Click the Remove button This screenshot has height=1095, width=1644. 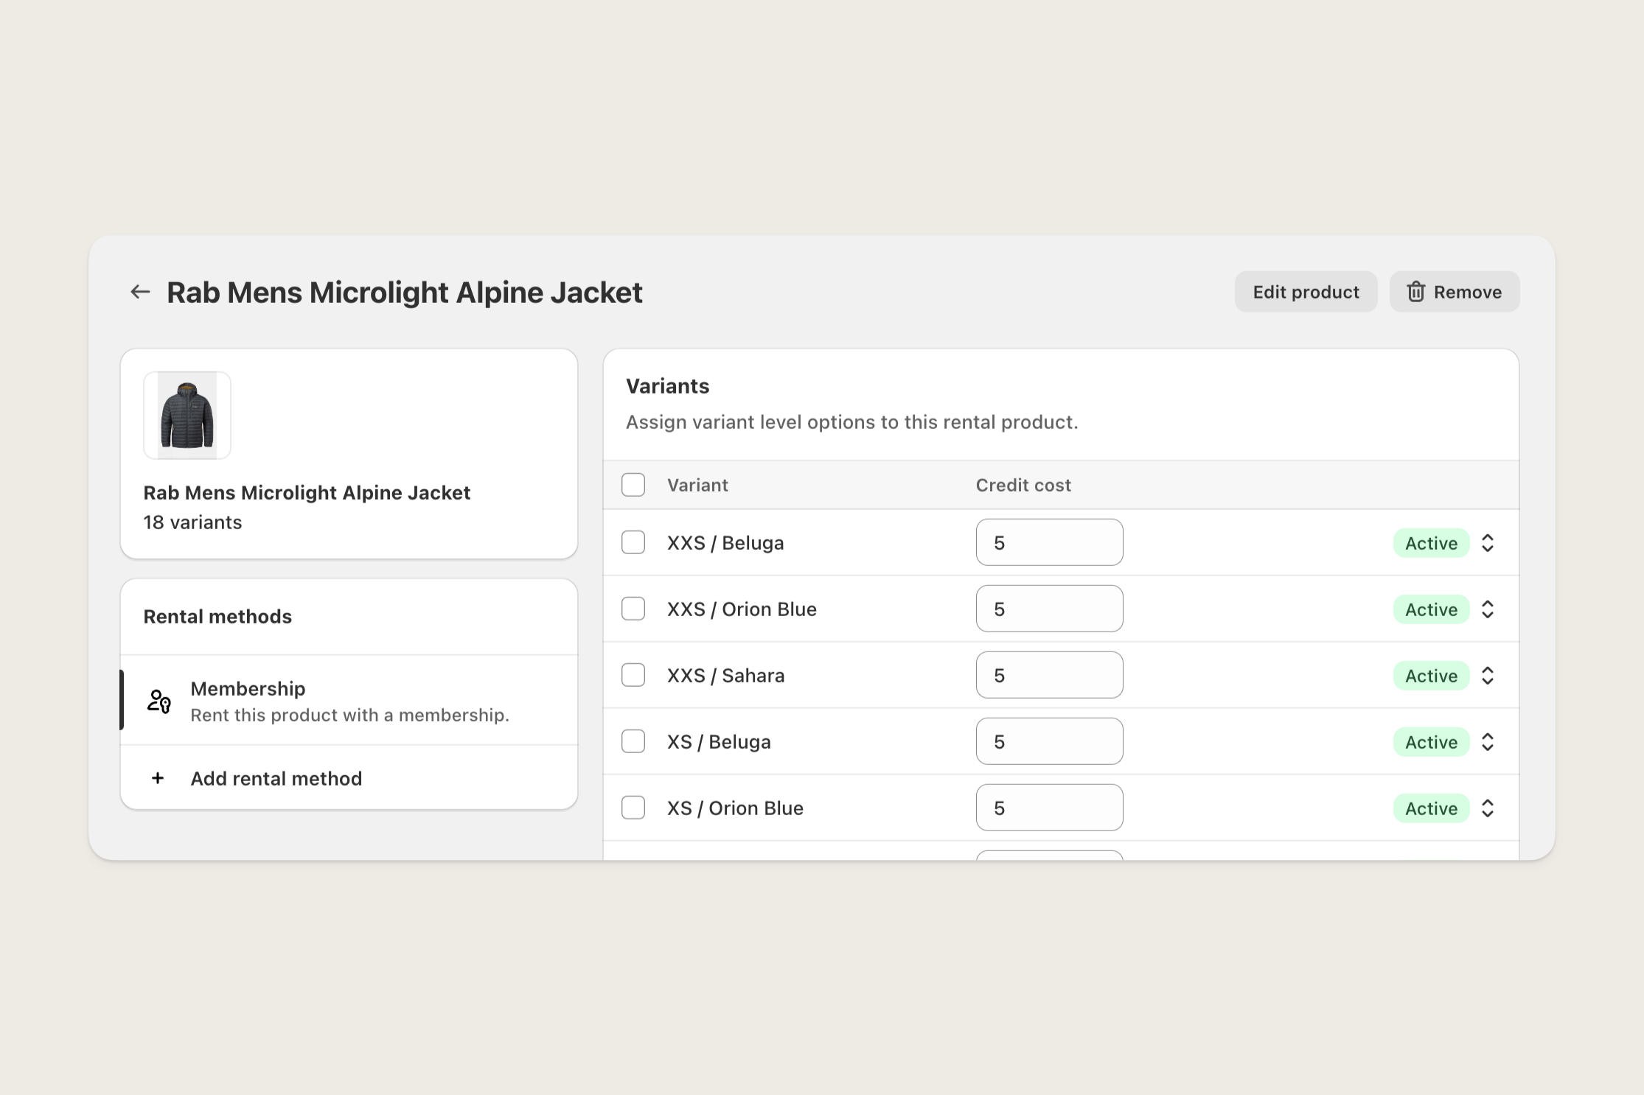click(x=1455, y=292)
